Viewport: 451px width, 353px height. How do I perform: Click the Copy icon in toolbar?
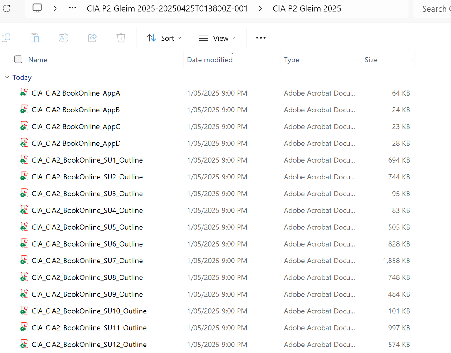pos(6,38)
